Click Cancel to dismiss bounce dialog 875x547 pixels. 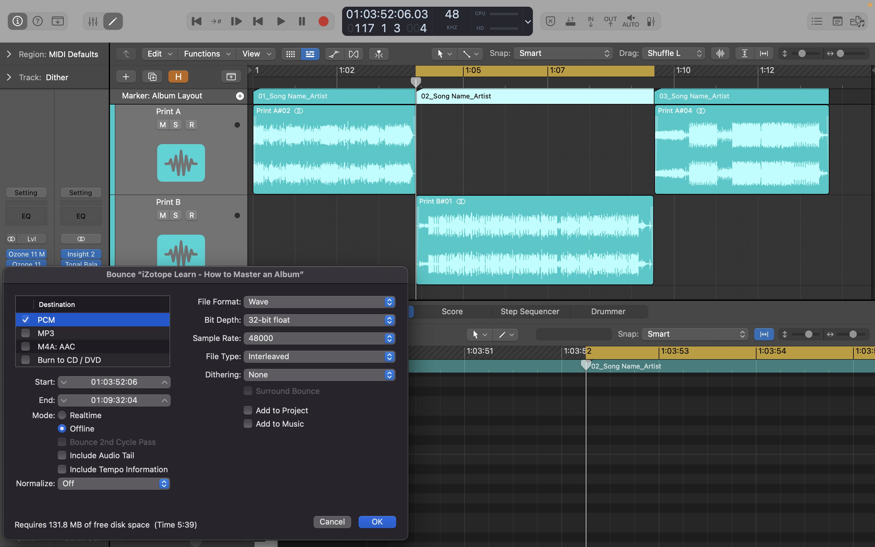tap(332, 522)
